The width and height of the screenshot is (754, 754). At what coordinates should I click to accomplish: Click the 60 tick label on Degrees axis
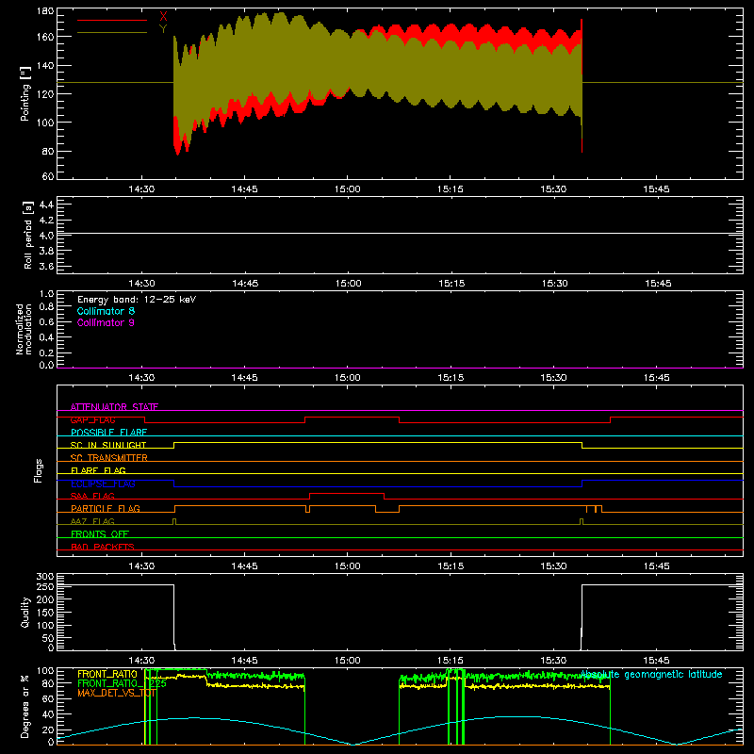(x=48, y=698)
